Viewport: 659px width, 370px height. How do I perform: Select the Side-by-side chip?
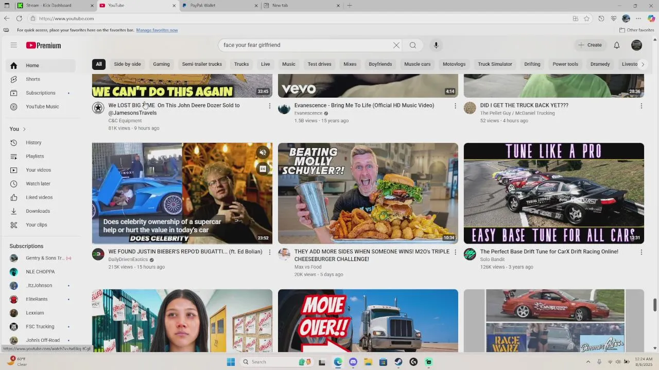click(127, 64)
